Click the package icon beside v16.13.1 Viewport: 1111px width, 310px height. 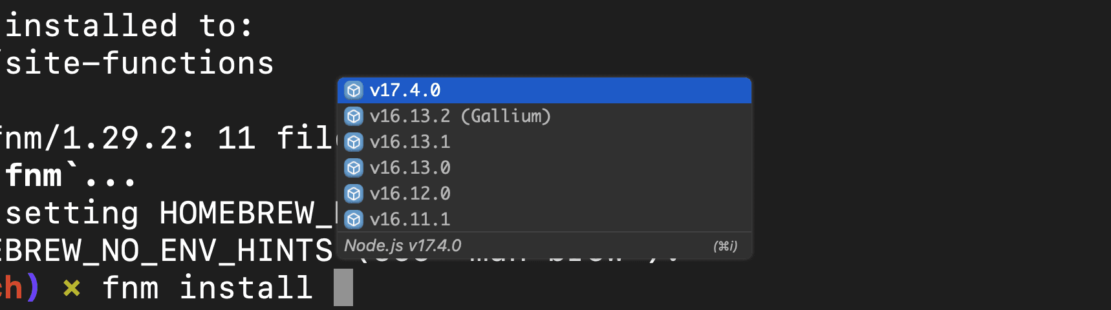coord(354,142)
